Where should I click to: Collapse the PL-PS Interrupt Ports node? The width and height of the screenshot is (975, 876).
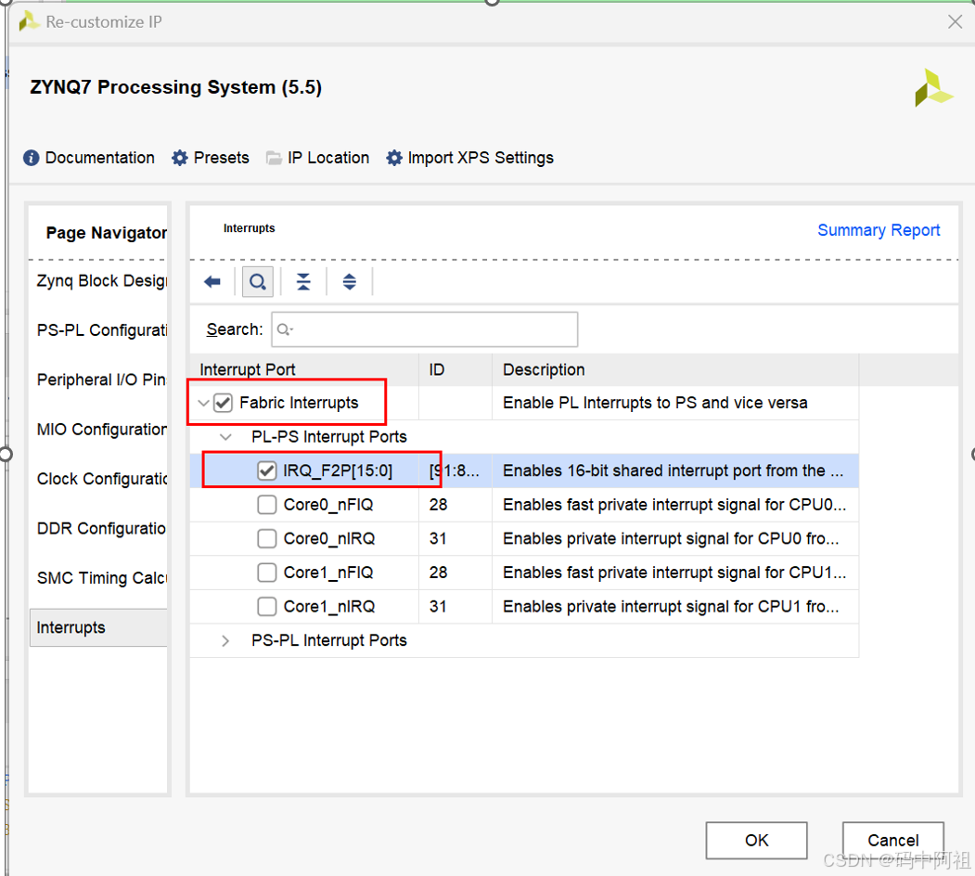pos(225,437)
